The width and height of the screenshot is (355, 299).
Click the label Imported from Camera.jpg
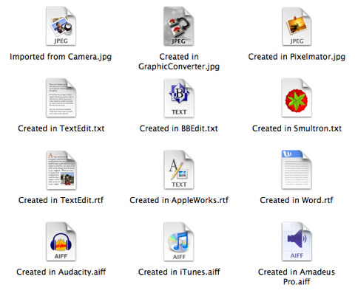pyautogui.click(x=61, y=57)
